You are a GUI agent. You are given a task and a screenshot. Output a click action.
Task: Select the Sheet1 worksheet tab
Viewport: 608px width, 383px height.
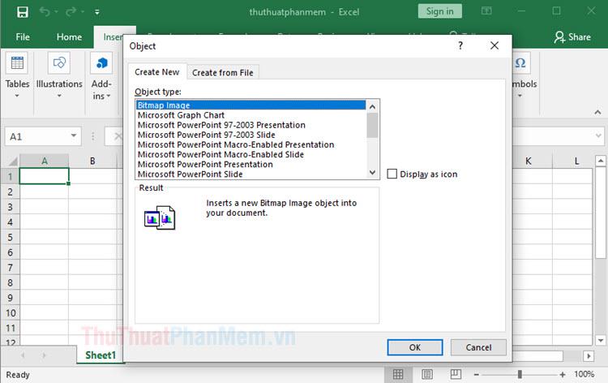point(101,355)
